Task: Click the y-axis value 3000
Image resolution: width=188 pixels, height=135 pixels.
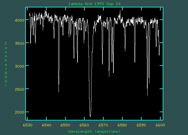Action: tap(20, 66)
